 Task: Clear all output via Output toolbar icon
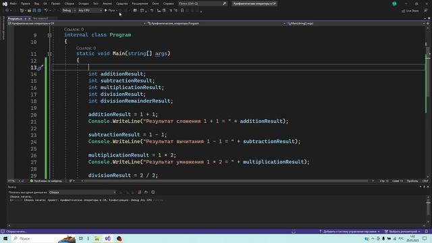tap(140, 192)
